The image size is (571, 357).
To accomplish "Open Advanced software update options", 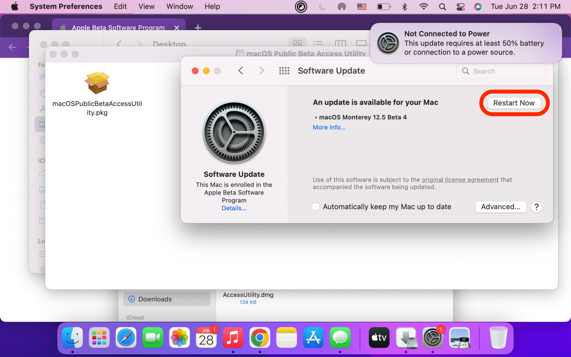I will coord(500,207).
